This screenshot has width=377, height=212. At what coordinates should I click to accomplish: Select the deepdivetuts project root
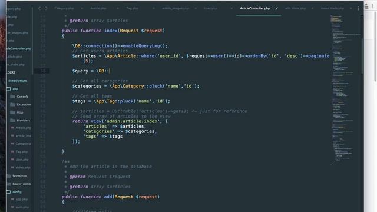tap(17, 81)
